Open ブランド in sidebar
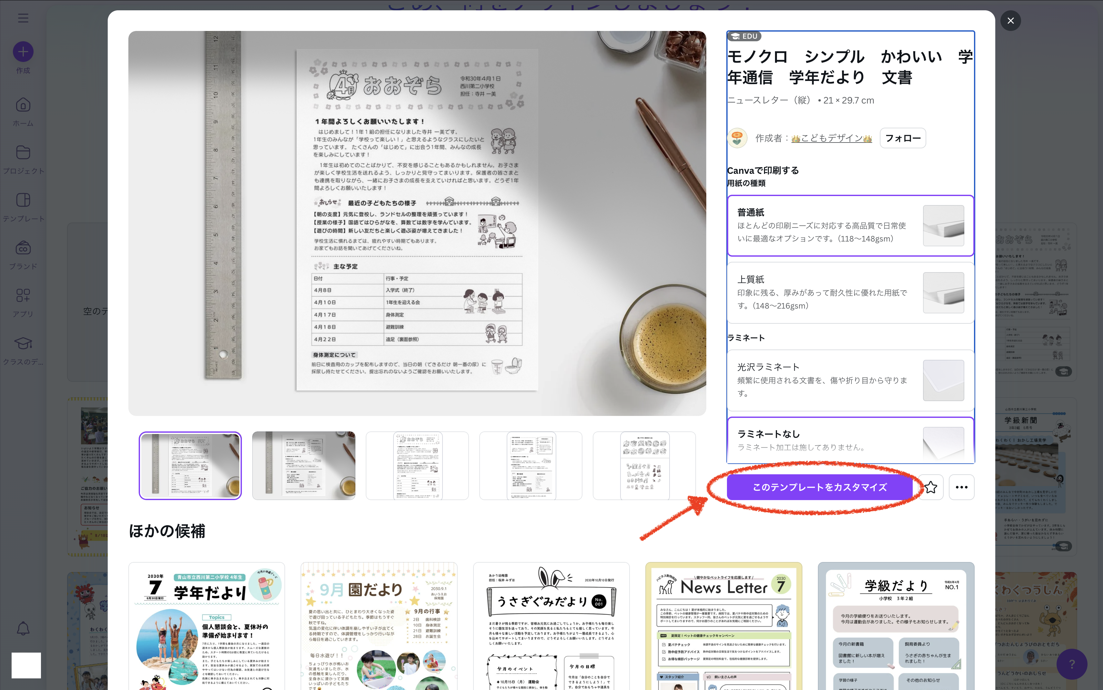The height and width of the screenshot is (690, 1103). point(23,255)
